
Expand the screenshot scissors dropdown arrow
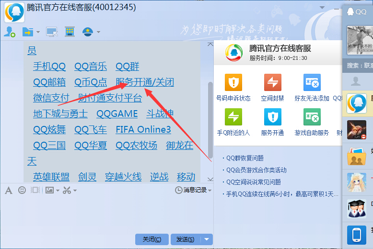point(75,190)
